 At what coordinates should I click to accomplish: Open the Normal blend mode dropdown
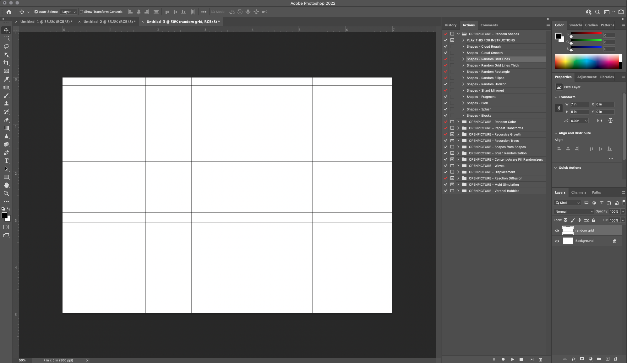[x=574, y=211]
